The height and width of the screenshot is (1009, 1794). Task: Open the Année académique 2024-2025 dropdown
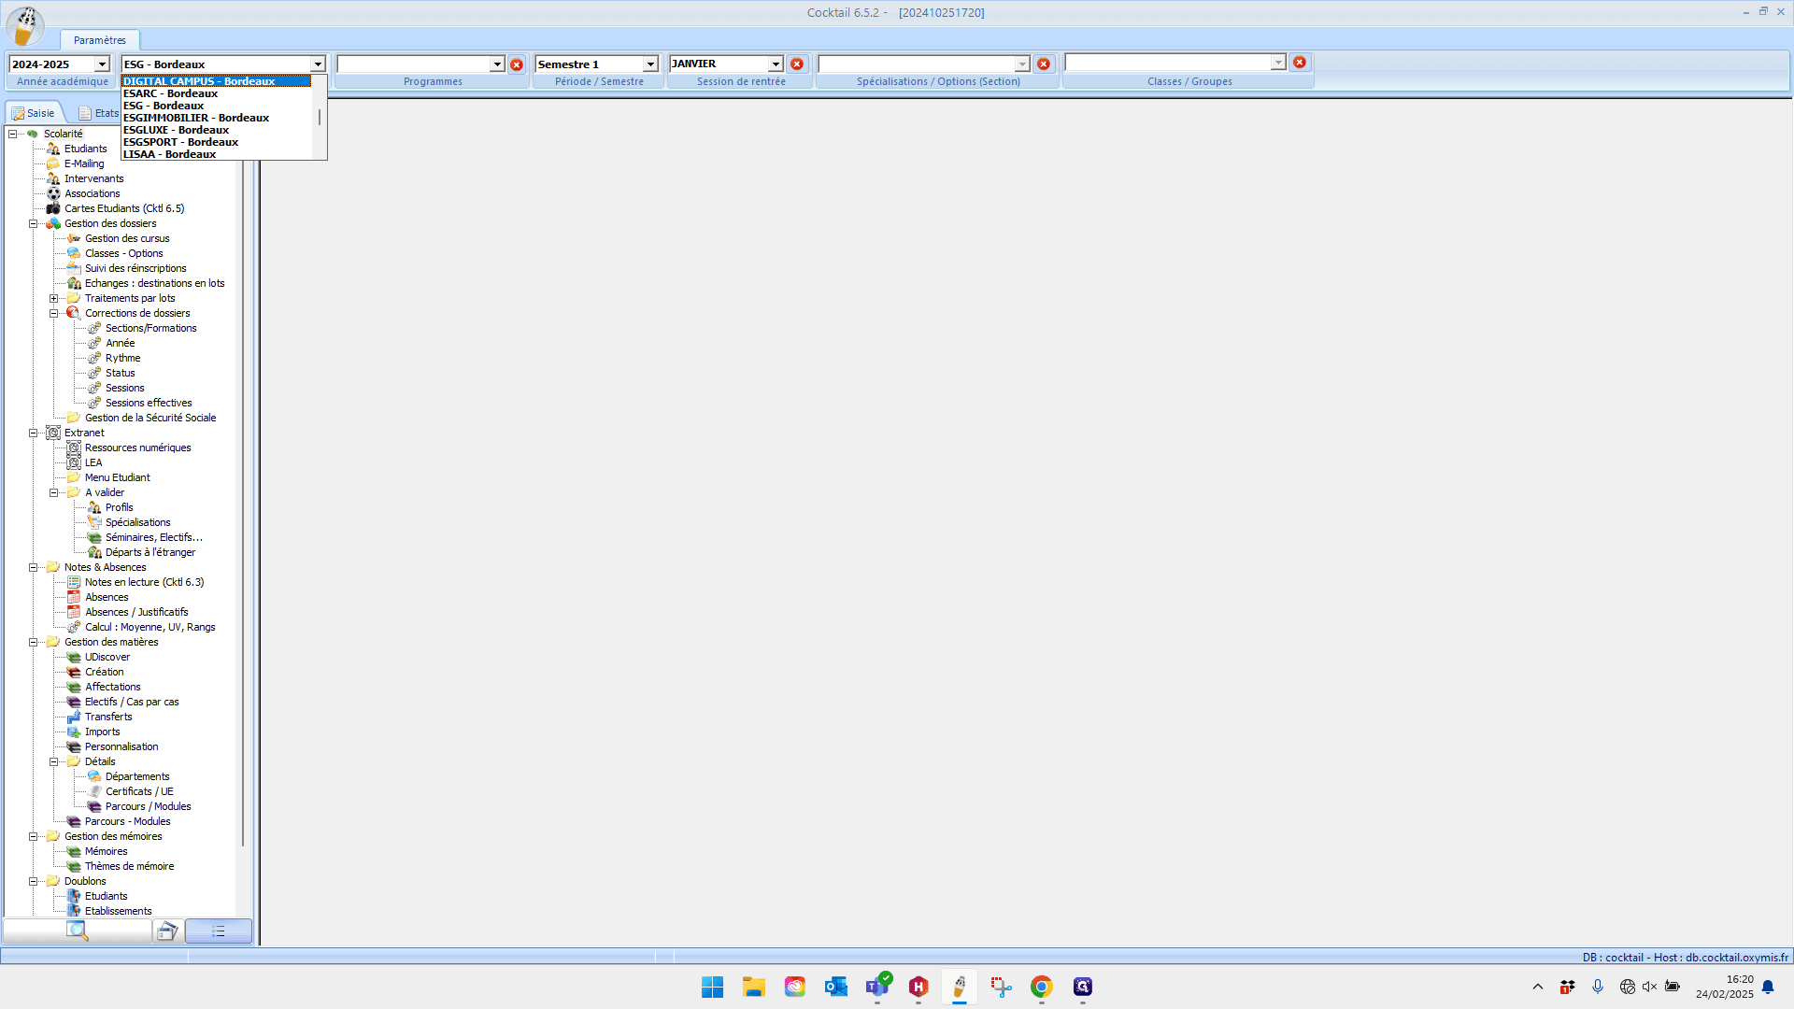(x=102, y=64)
